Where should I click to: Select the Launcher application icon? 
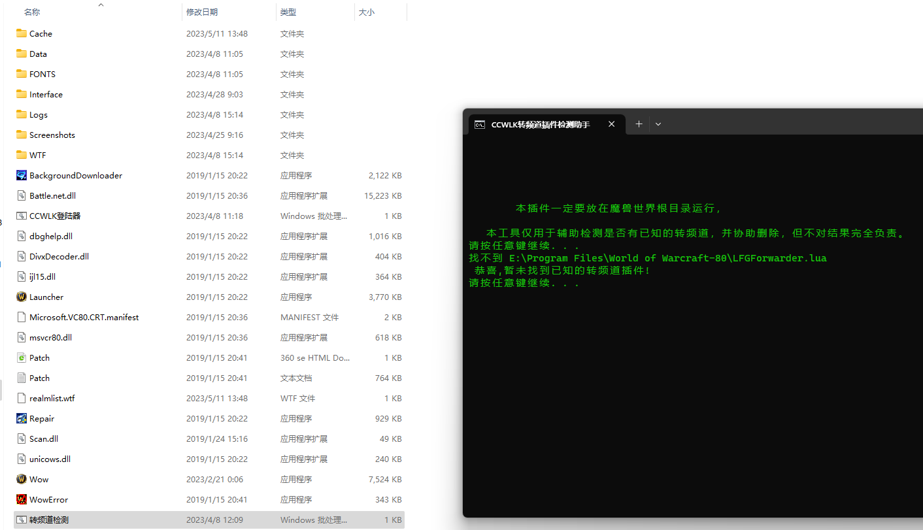pos(22,297)
